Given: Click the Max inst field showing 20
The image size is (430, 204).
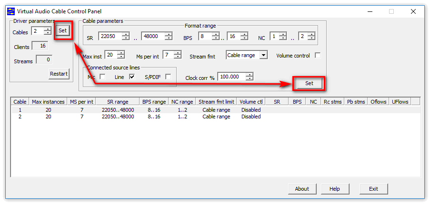Looking at the screenshot, I should [x=111, y=55].
